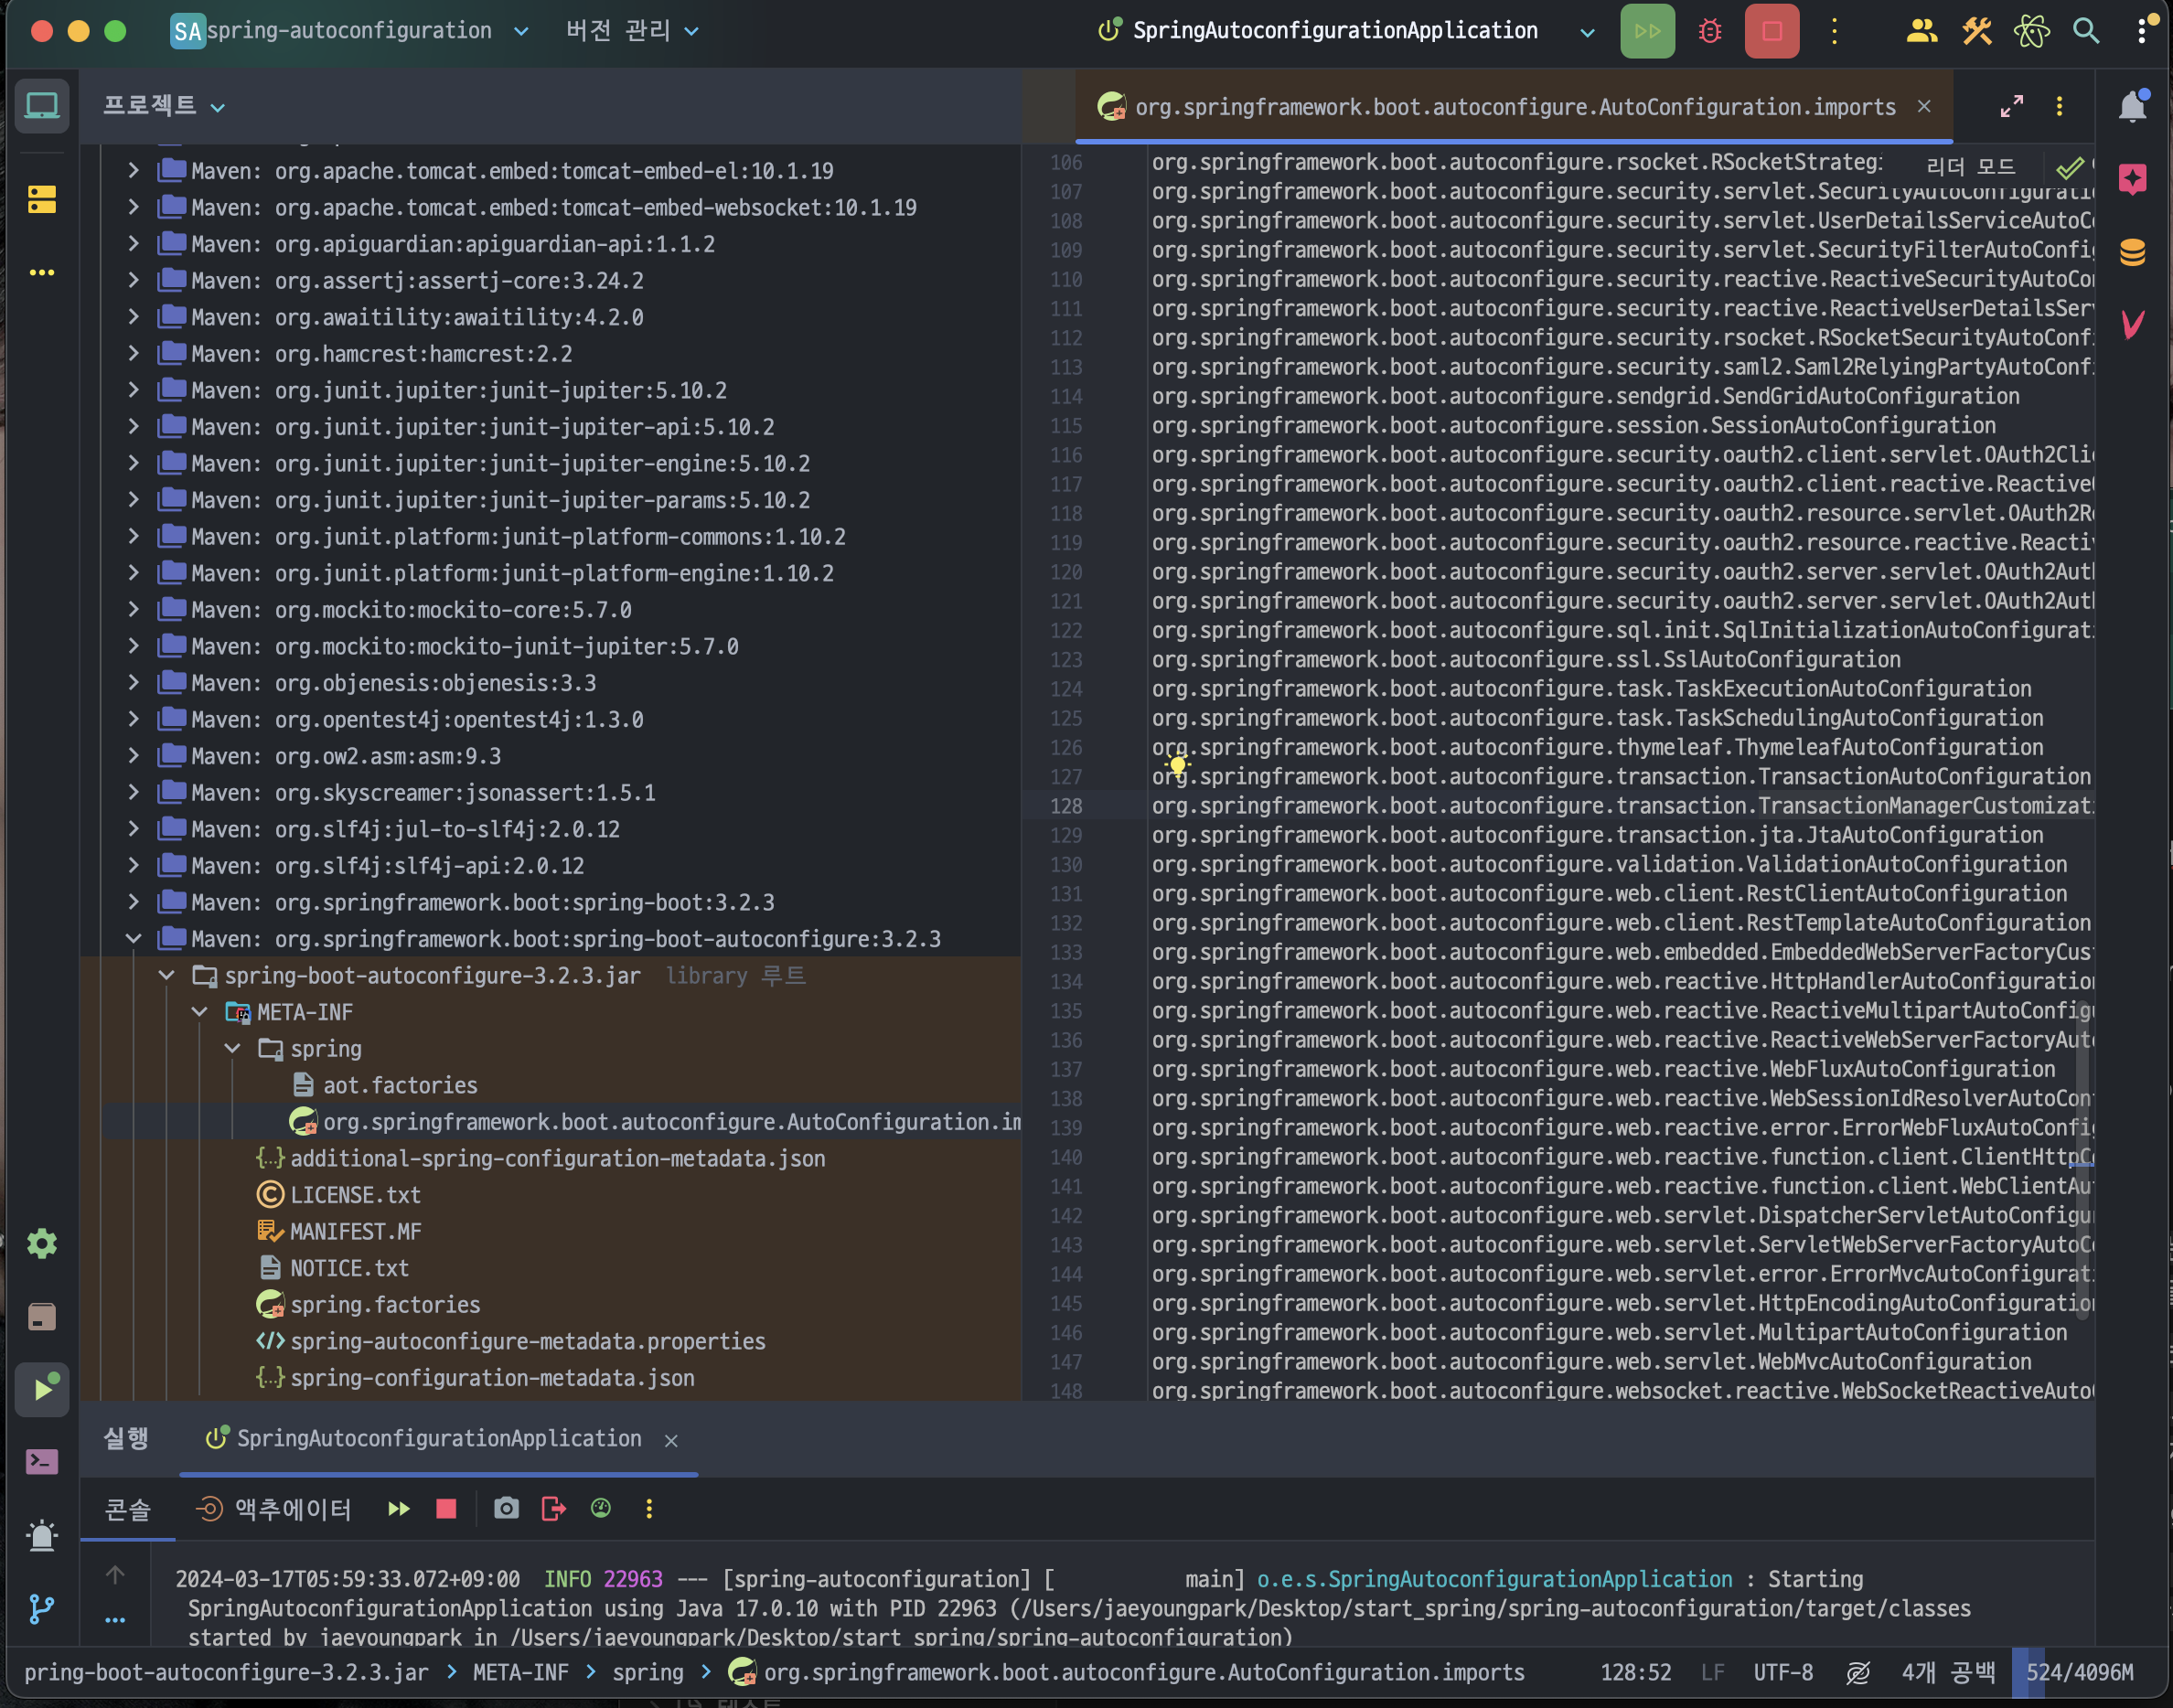Rerun the application with the green toolbar button
The image size is (2173, 1708).
[1647, 31]
